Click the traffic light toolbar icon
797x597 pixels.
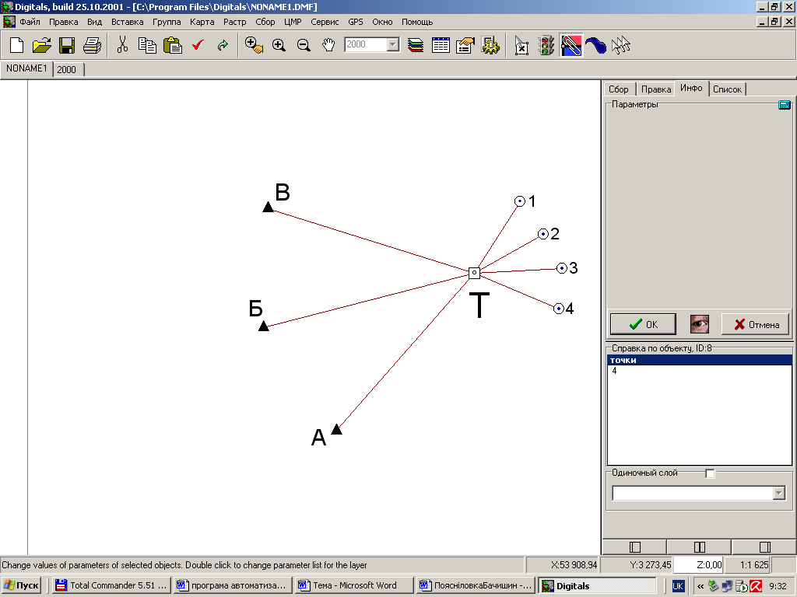click(546, 45)
